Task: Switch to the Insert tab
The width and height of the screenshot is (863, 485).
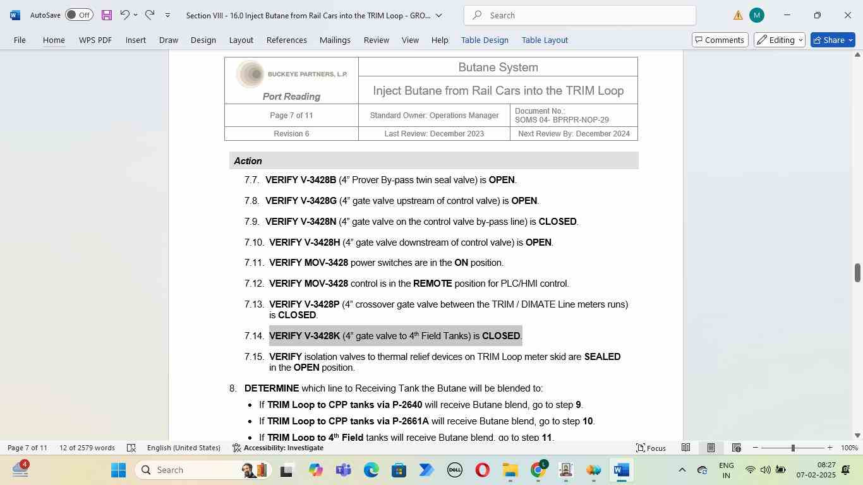Action: coord(136,40)
